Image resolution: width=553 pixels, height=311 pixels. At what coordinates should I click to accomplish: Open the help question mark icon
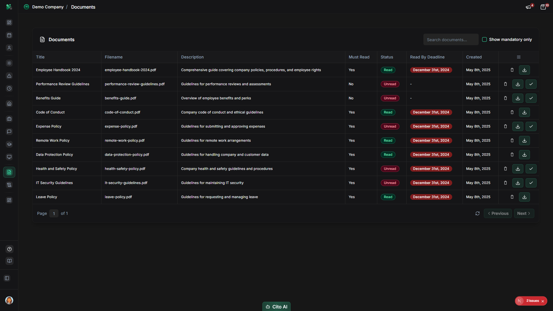(10, 249)
